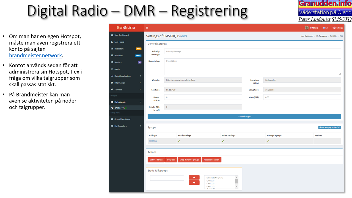Open the Sysop Dashboard menu item
The image size is (352, 198).
click(126, 119)
